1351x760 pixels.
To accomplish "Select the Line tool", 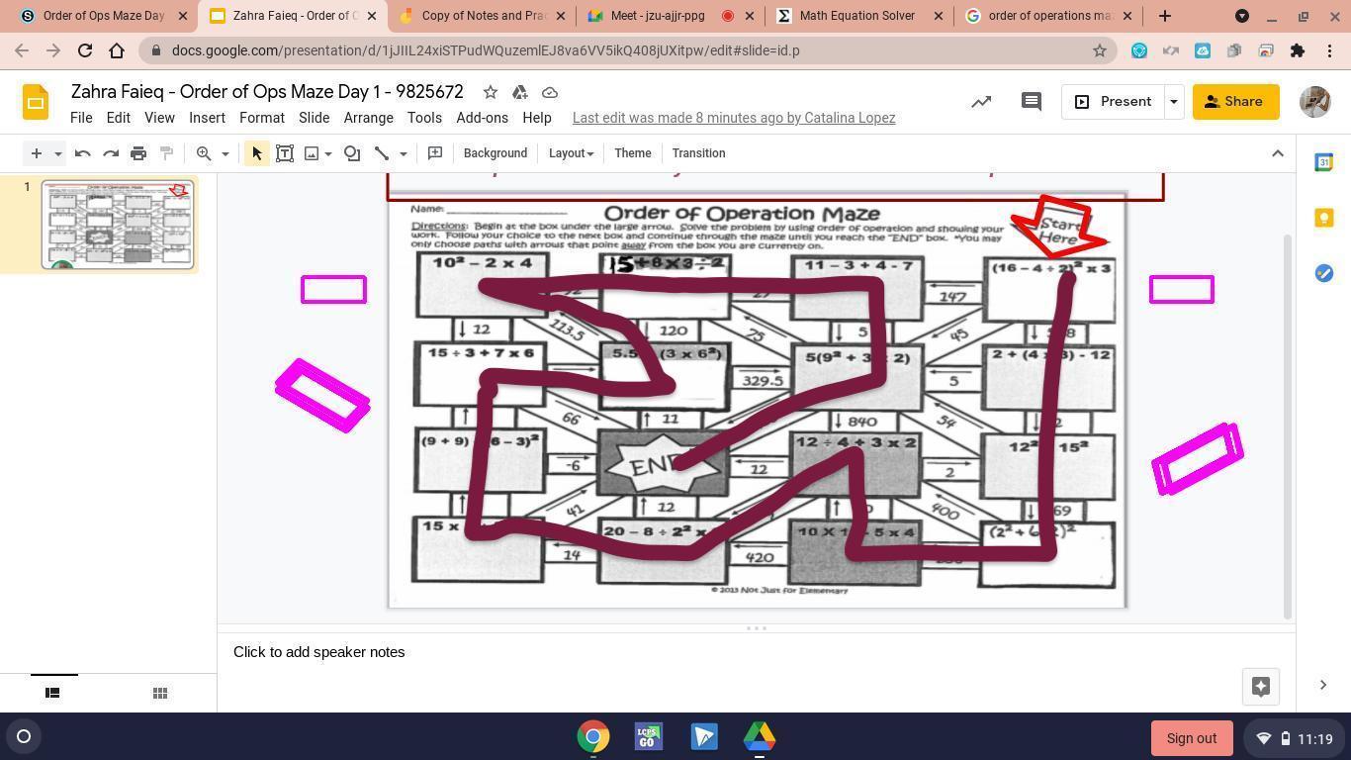I will tap(382, 153).
